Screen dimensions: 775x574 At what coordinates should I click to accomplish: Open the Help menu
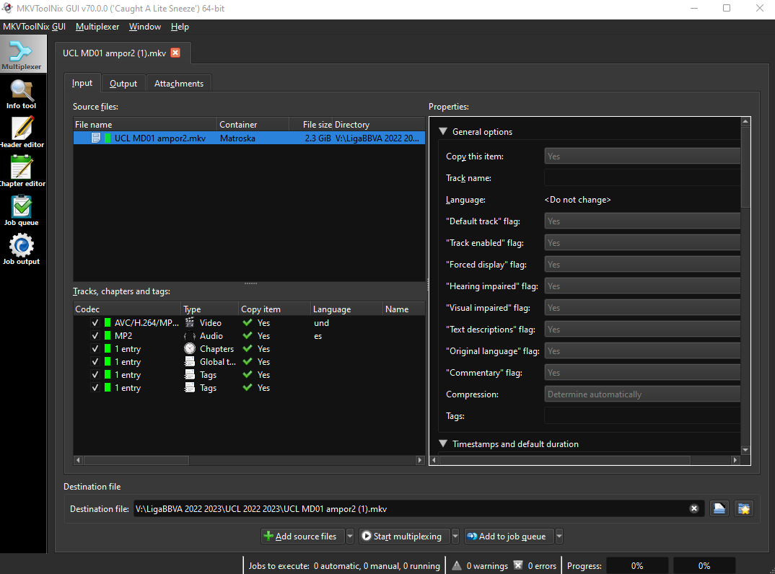(180, 27)
